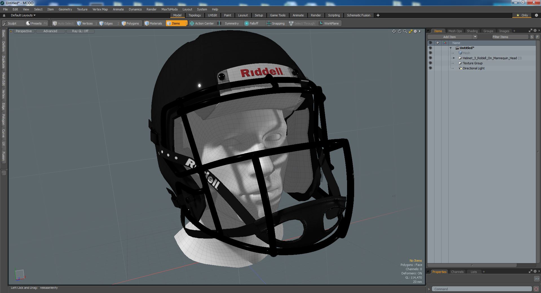
Task: Collapse the Untitled scene tree
Action: [x=451, y=48]
